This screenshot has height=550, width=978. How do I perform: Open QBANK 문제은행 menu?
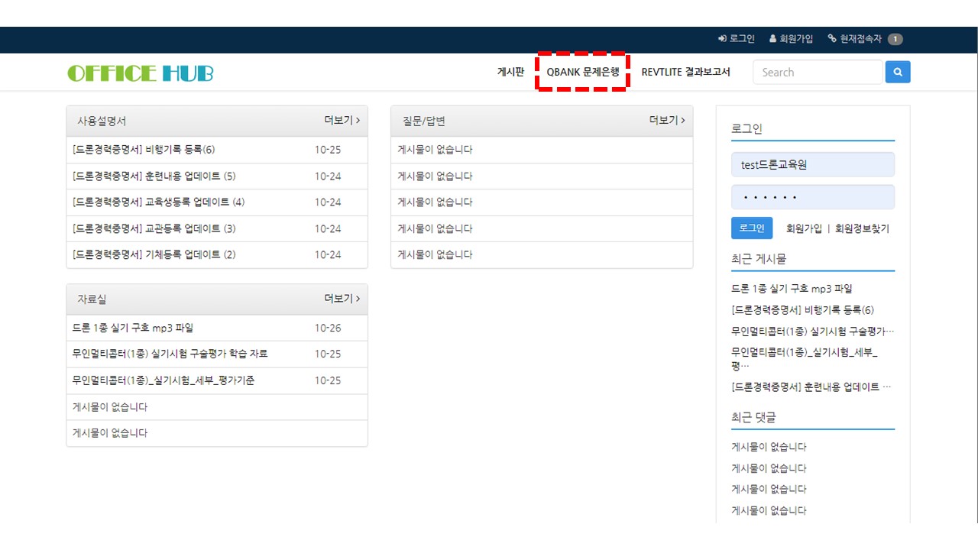tap(583, 73)
